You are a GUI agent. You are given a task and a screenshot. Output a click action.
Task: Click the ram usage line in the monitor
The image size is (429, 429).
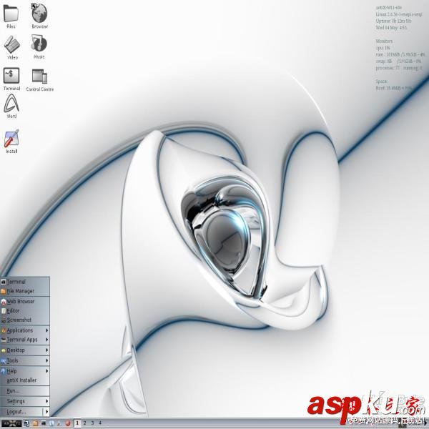coord(400,54)
